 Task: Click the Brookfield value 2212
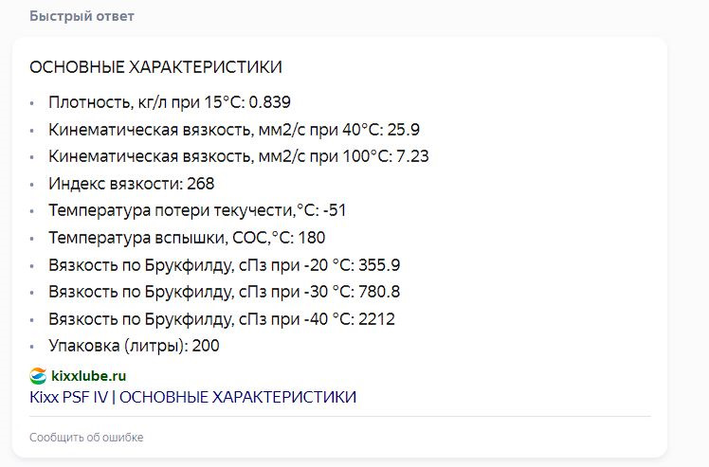pos(376,318)
